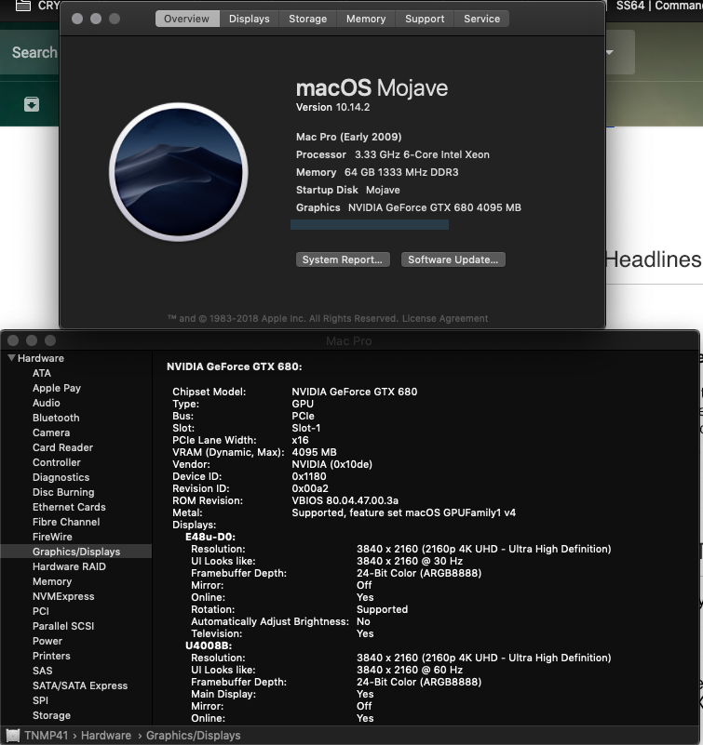The height and width of the screenshot is (745, 703).
Task: Click the Device ID value 0x1180
Action: tap(309, 476)
